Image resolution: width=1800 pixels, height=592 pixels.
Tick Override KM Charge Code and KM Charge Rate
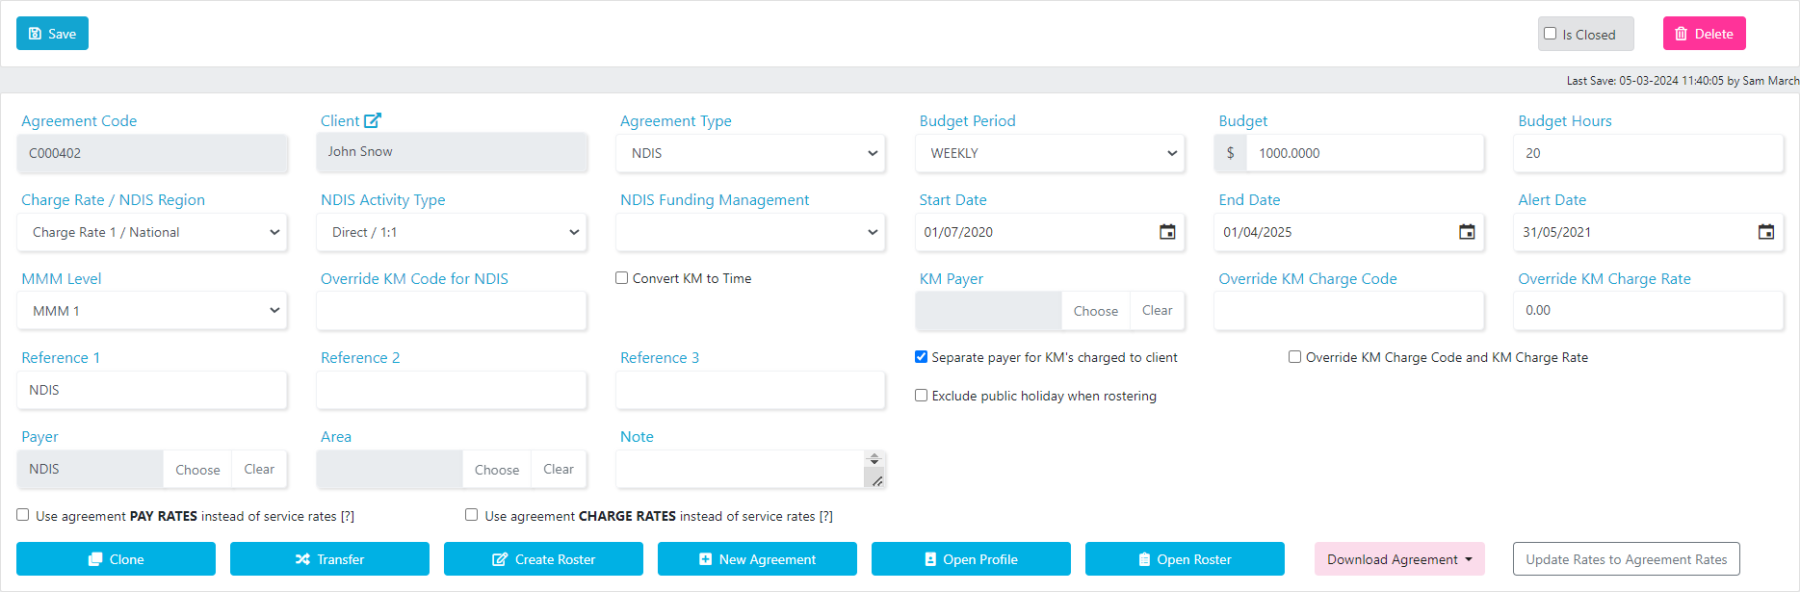(1294, 357)
